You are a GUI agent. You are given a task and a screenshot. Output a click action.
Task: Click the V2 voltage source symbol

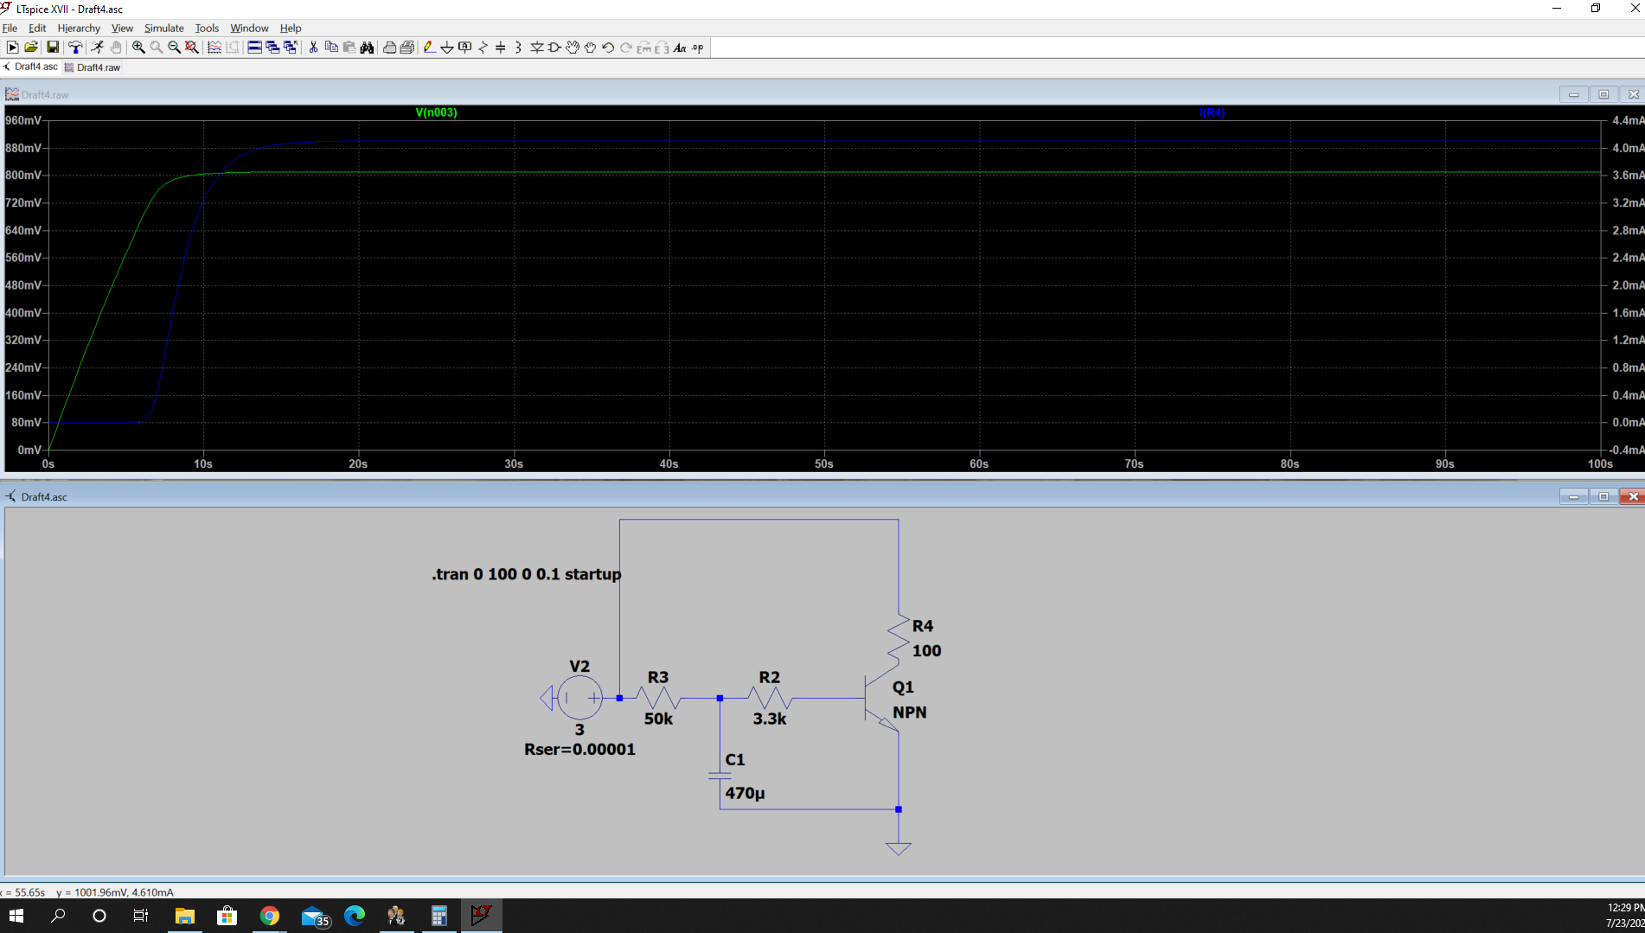[x=579, y=697]
